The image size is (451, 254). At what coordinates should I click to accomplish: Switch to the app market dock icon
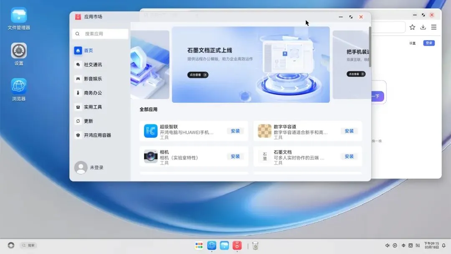click(237, 245)
